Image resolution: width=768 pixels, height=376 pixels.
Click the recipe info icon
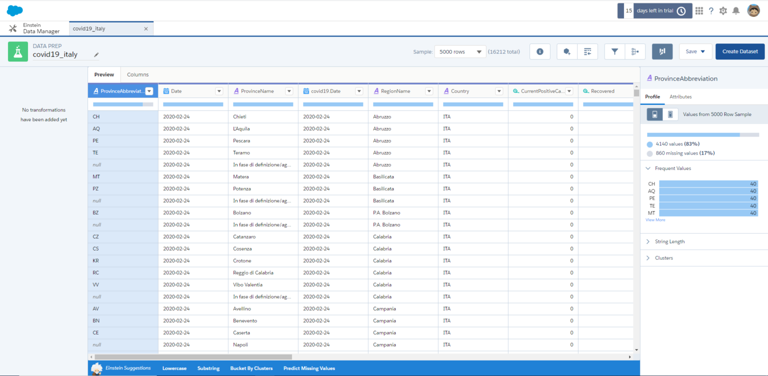pos(540,51)
